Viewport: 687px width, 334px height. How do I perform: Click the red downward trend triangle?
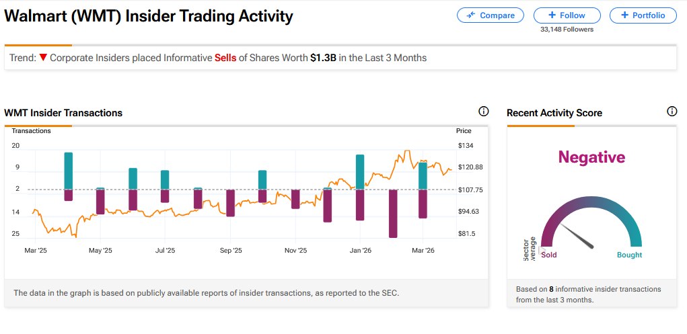pos(43,58)
